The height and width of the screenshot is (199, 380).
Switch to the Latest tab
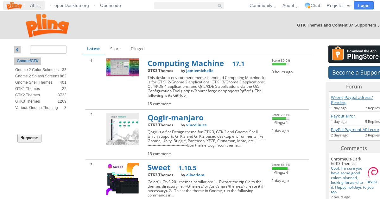click(x=93, y=49)
